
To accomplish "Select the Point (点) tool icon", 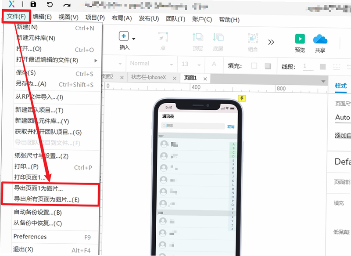I will 163,37.
